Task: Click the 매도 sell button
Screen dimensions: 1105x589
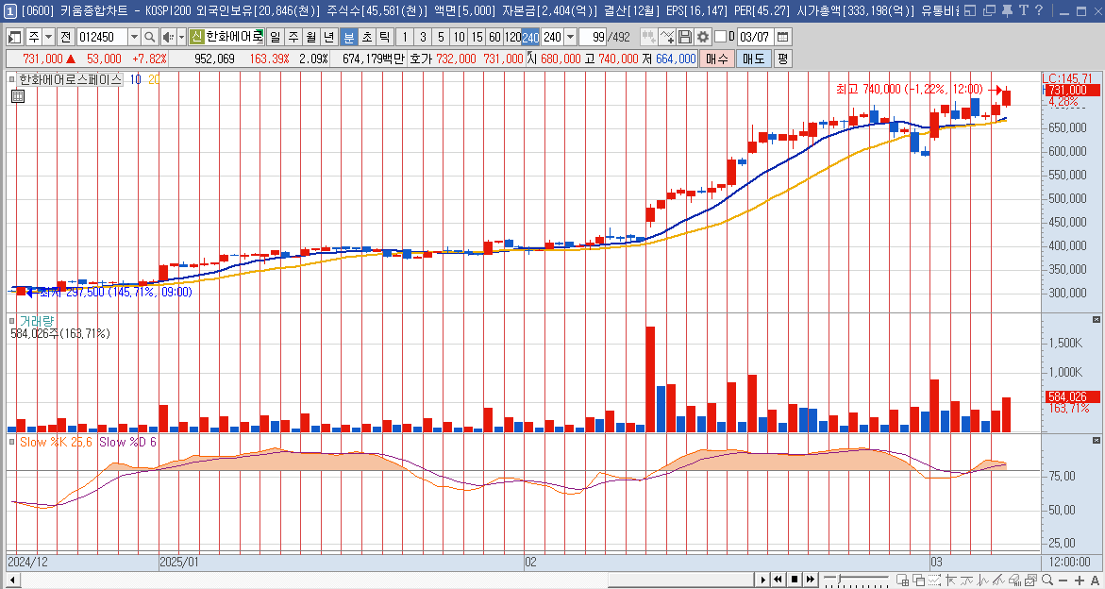Action: 754,59
